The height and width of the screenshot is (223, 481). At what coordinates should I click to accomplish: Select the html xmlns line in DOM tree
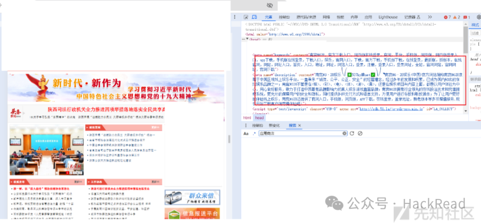[285, 34]
